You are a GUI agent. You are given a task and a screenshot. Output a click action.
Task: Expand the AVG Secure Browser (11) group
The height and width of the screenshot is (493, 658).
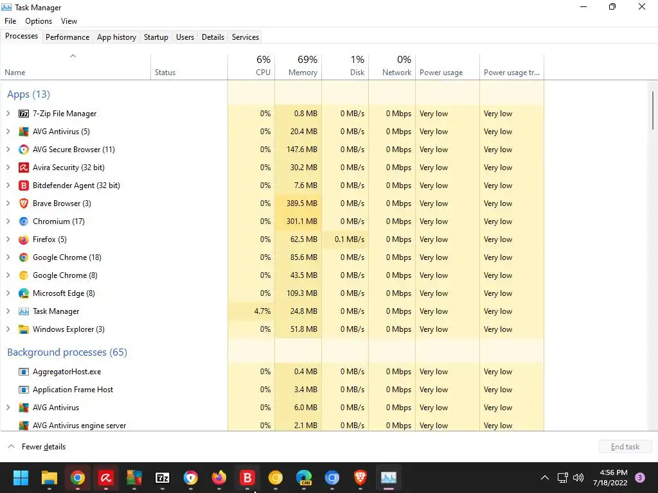tap(8, 150)
